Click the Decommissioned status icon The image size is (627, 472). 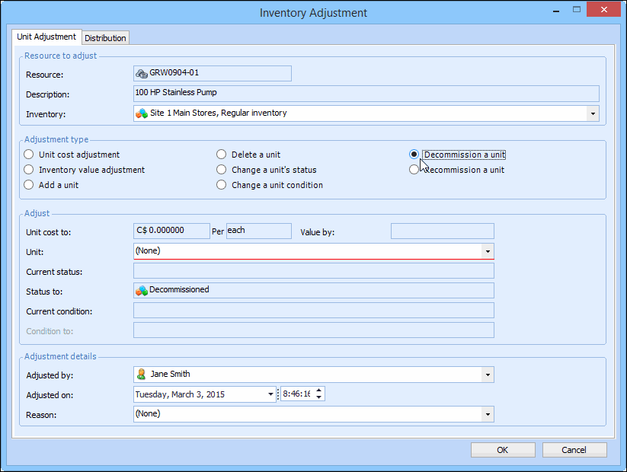point(142,290)
